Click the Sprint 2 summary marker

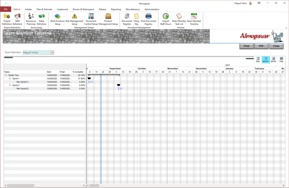click(118, 85)
